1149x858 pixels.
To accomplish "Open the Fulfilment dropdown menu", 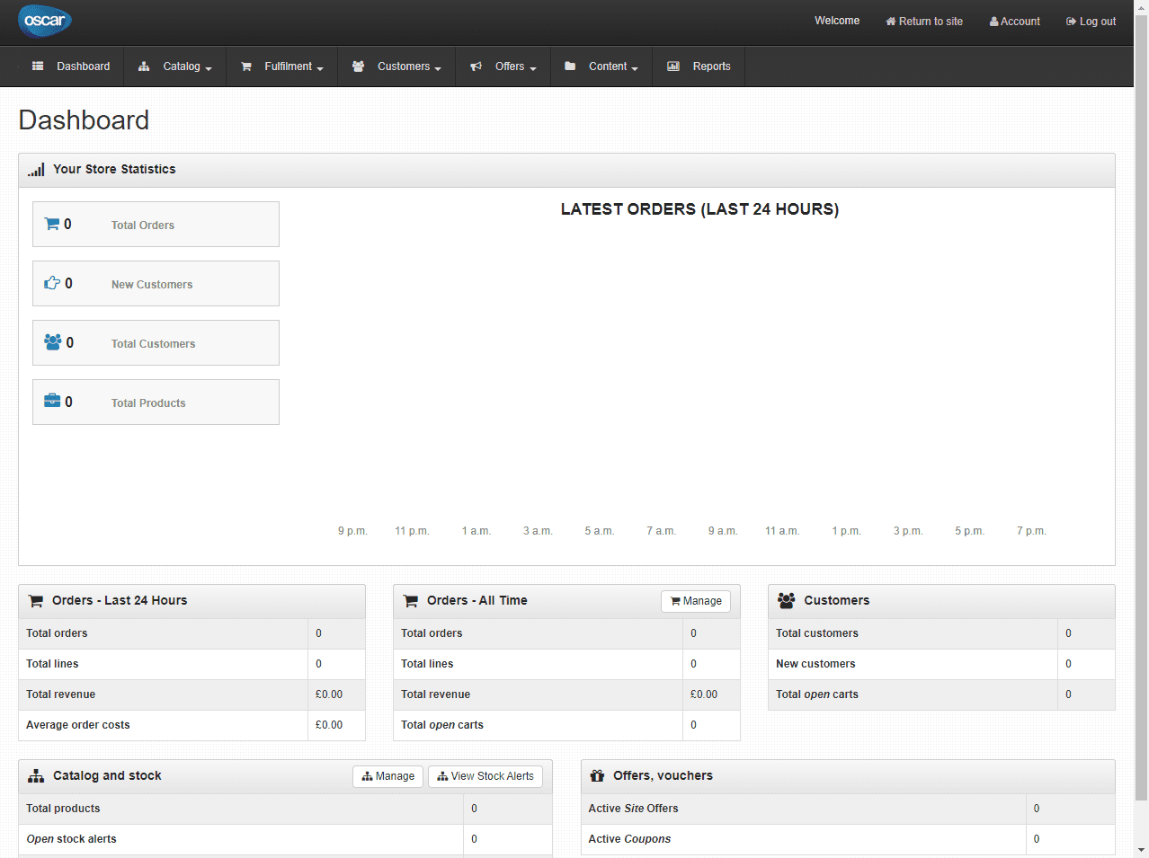I will pos(282,66).
